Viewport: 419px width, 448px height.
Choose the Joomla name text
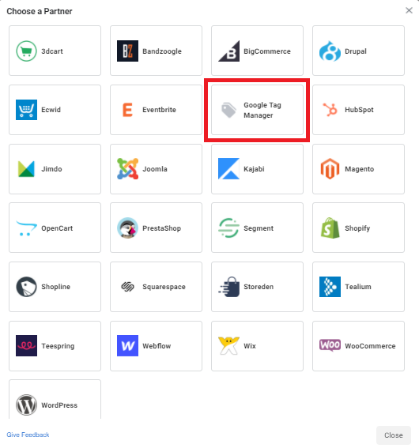(x=155, y=169)
